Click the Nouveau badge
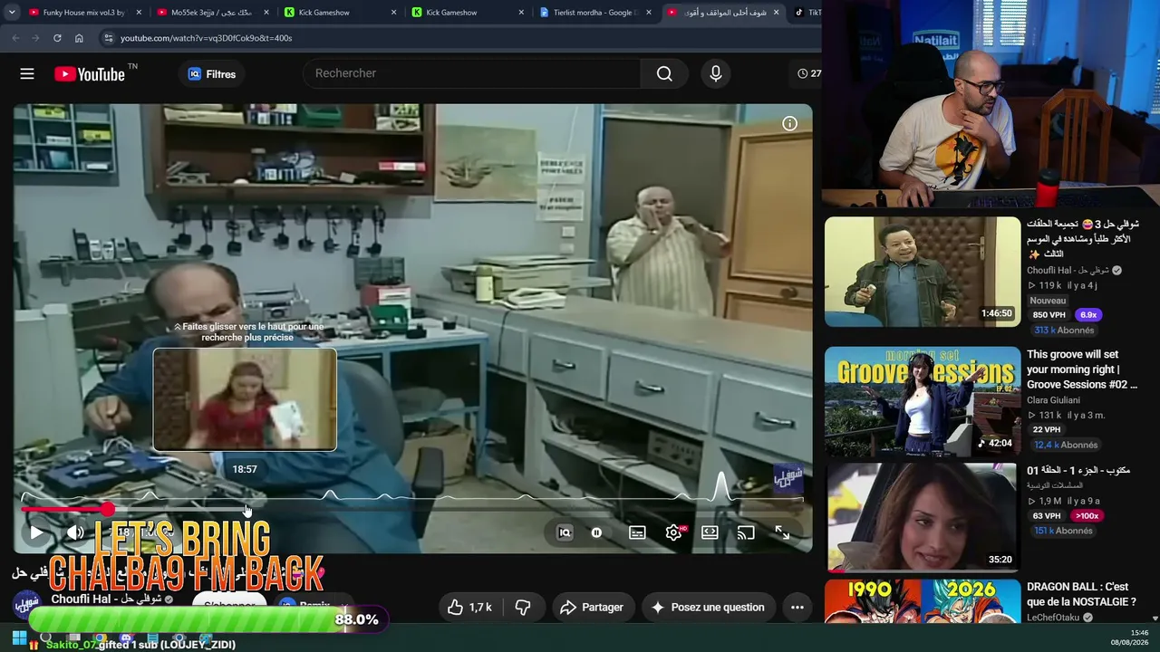This screenshot has width=1160, height=652. tap(1048, 301)
